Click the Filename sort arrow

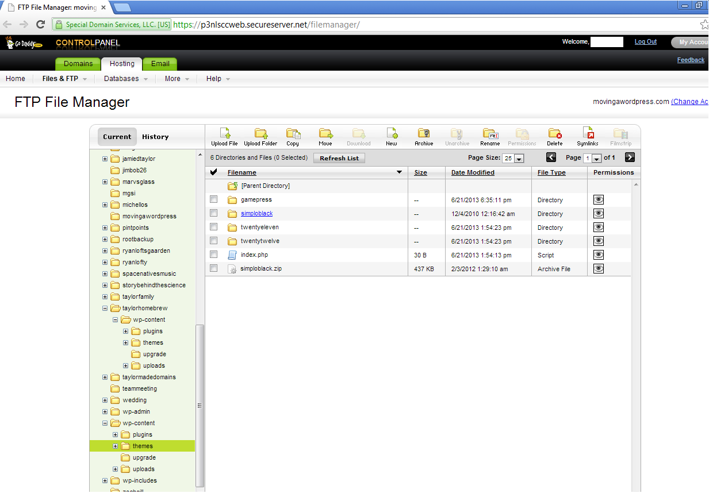click(x=399, y=172)
